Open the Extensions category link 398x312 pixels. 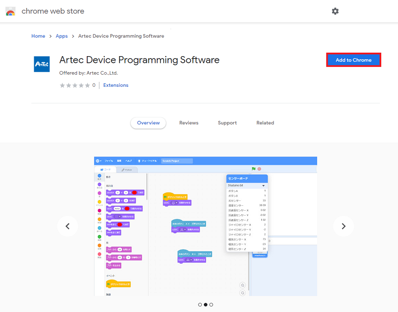pos(116,85)
